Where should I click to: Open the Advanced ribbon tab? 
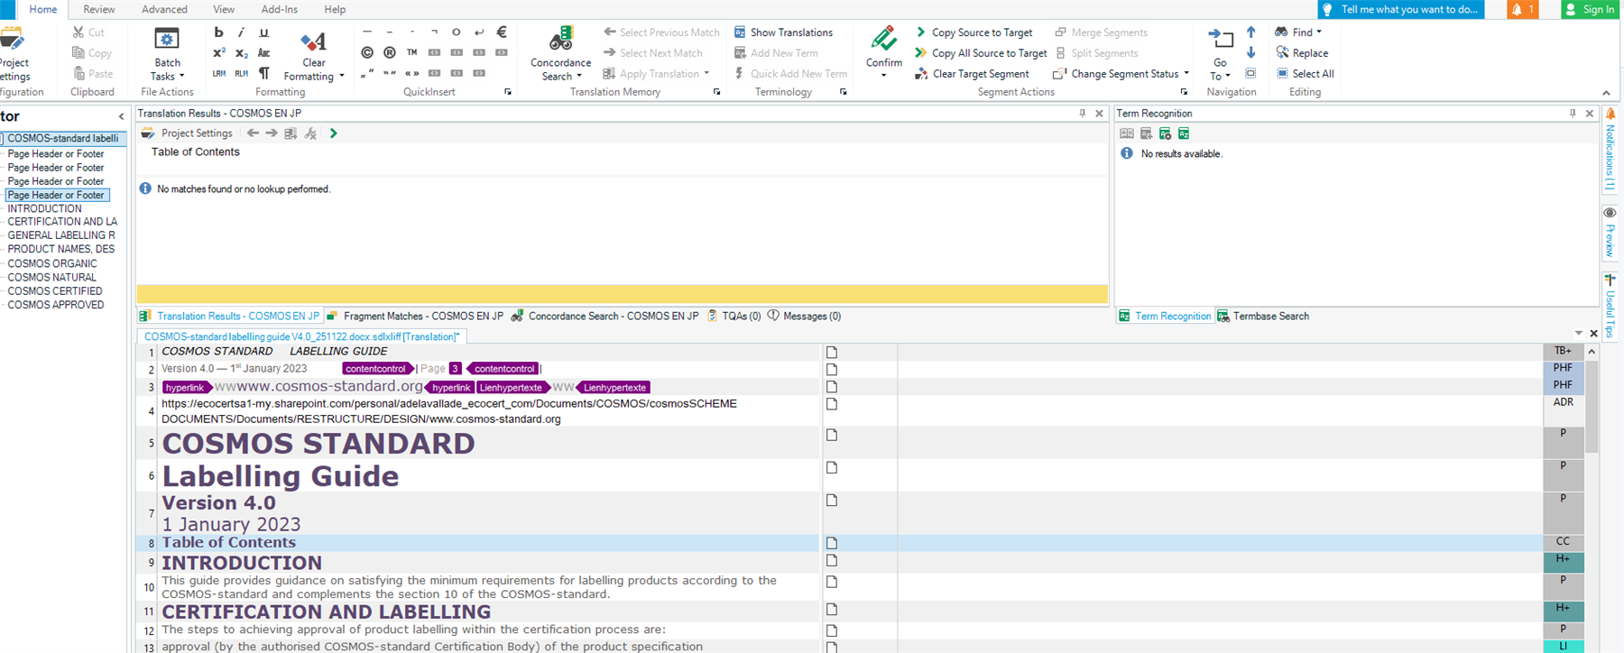164,9
